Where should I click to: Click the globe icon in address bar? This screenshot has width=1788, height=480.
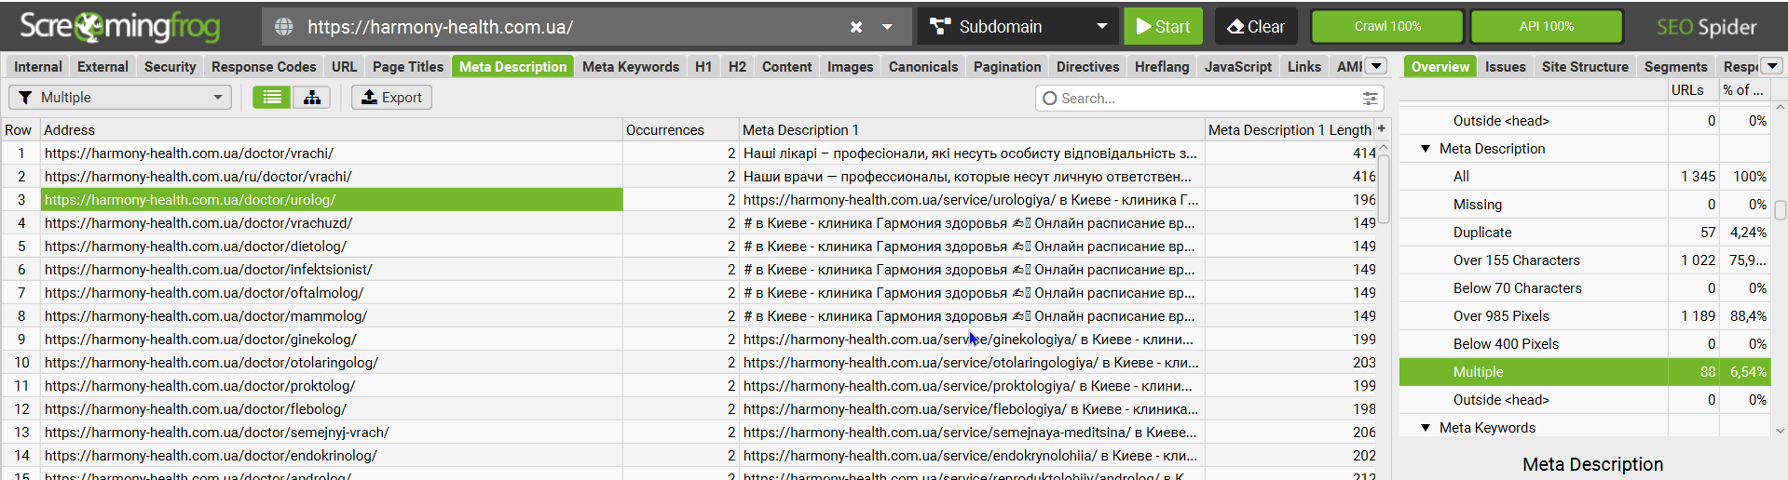point(284,27)
